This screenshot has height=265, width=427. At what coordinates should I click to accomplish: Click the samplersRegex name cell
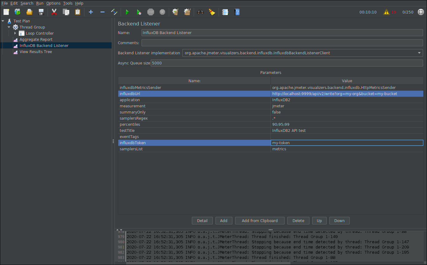(x=194, y=118)
